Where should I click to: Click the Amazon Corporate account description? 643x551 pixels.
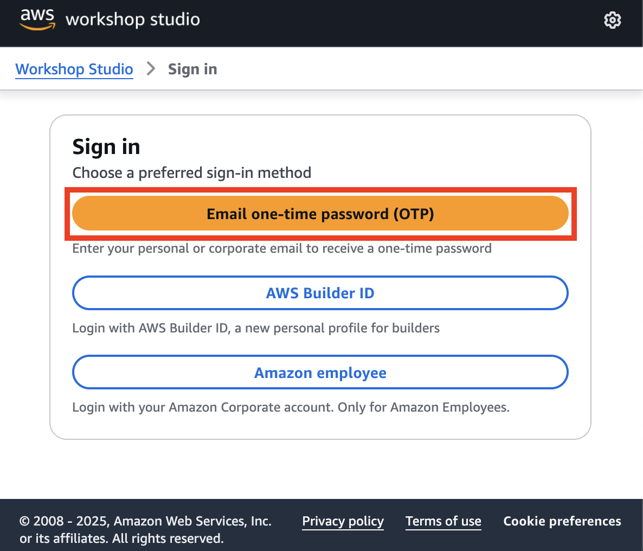[291, 407]
